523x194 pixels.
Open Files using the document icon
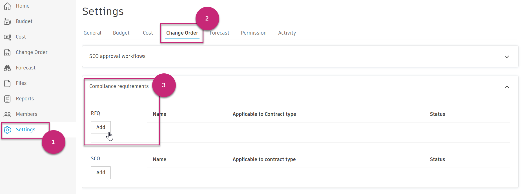coord(7,83)
